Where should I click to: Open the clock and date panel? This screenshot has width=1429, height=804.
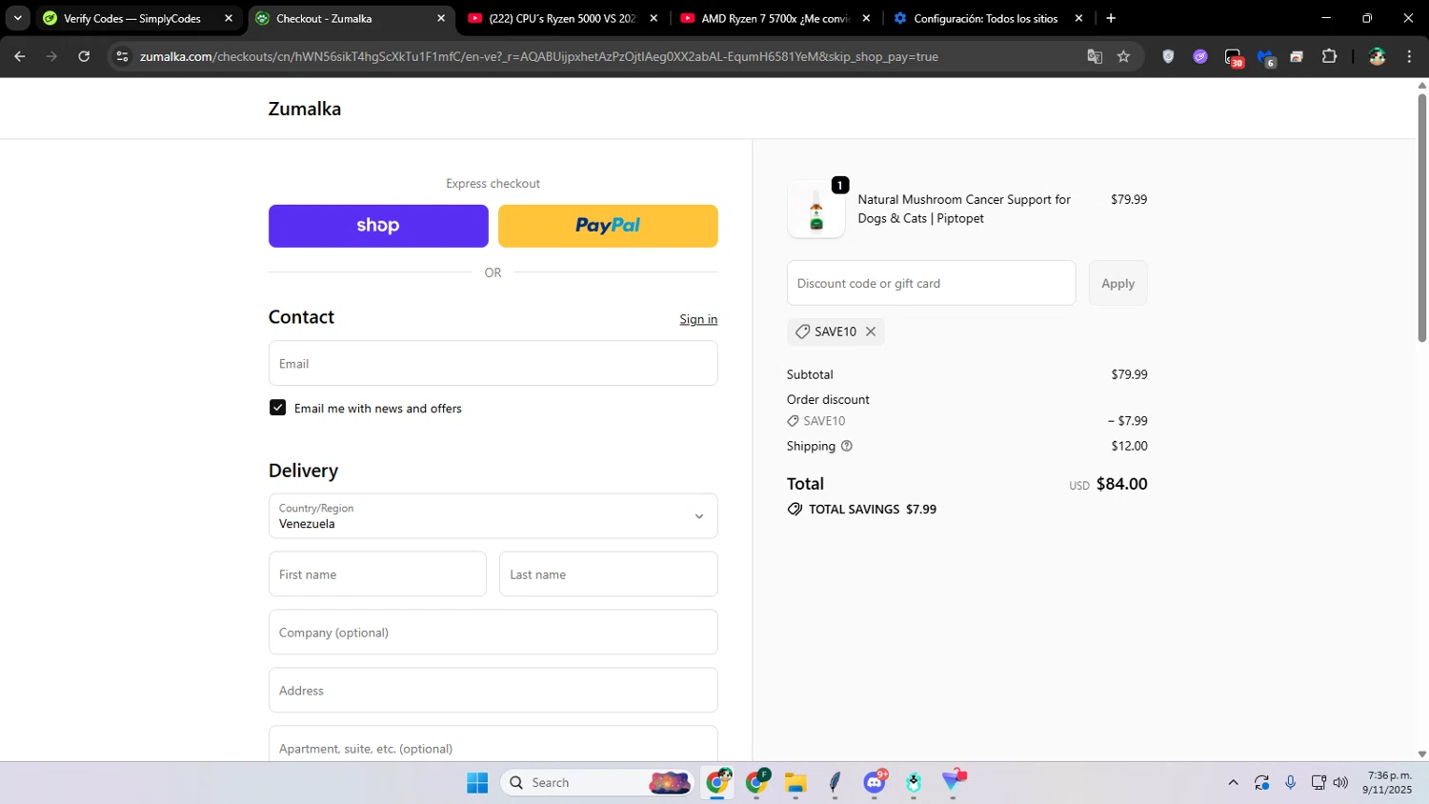coord(1387,783)
